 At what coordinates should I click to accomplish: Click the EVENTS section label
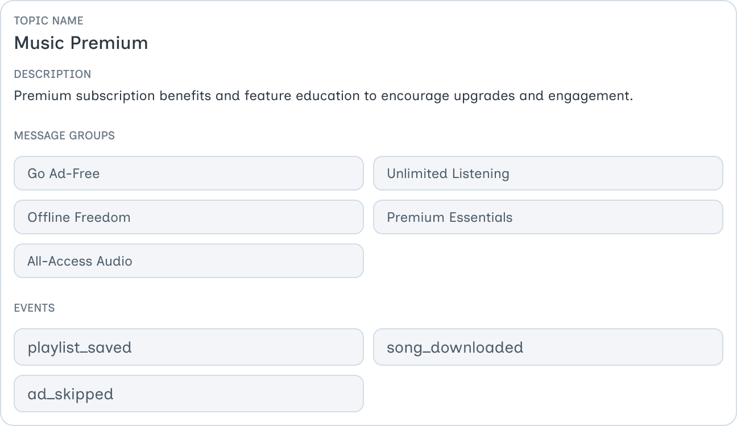click(x=34, y=308)
